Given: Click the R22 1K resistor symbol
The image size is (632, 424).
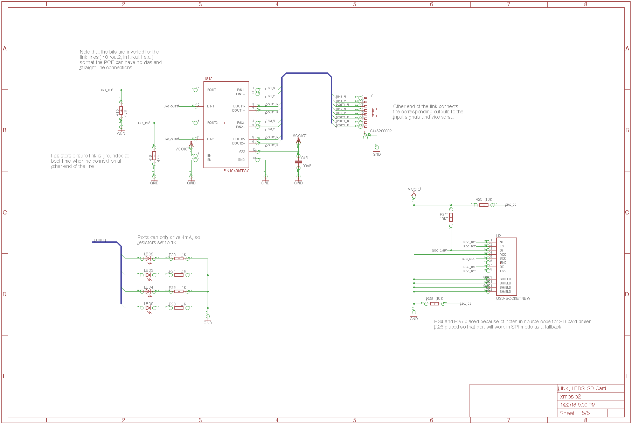Looking at the screenshot, I should point(179,291).
